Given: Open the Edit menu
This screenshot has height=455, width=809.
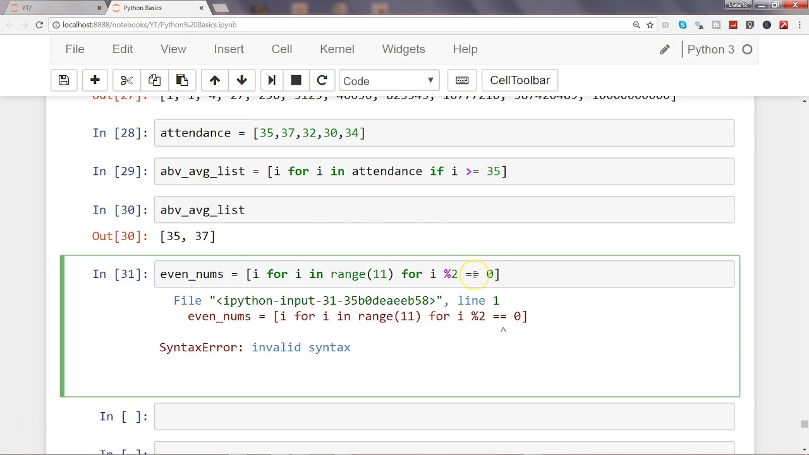Looking at the screenshot, I should tap(123, 49).
